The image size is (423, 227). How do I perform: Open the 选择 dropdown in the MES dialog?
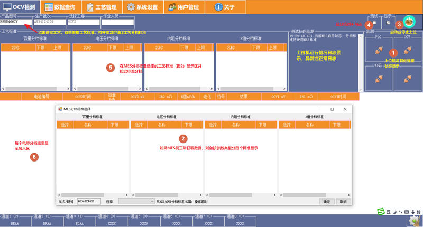(x=136, y=202)
